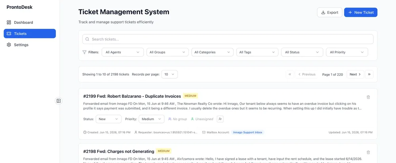Open the All Agents filter dropdown

[123, 52]
